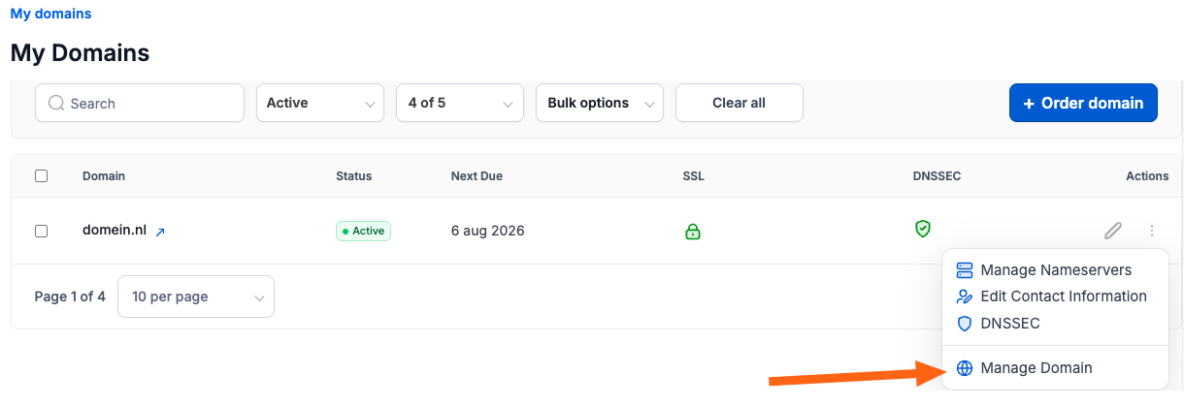The height and width of the screenshot is (406, 1184).
Task: Select DNSSEC from the actions menu
Action: (x=1010, y=324)
